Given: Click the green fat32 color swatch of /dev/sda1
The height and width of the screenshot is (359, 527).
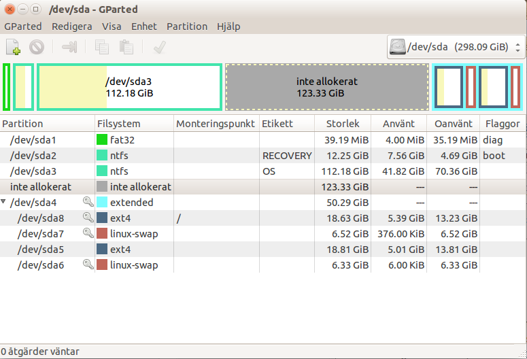Looking at the screenshot, I should tap(102, 139).
